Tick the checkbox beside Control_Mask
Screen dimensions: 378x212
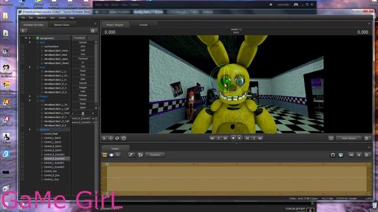[22, 134]
